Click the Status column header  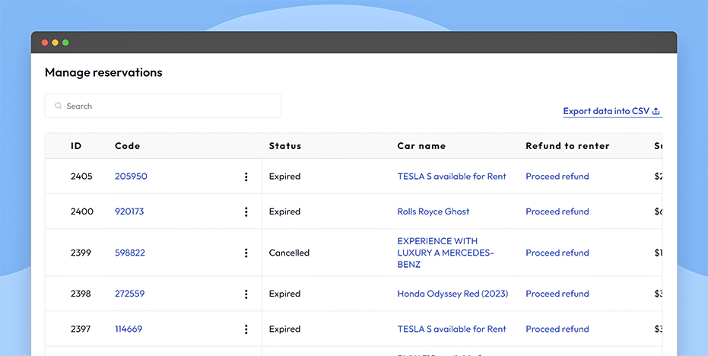tap(285, 146)
